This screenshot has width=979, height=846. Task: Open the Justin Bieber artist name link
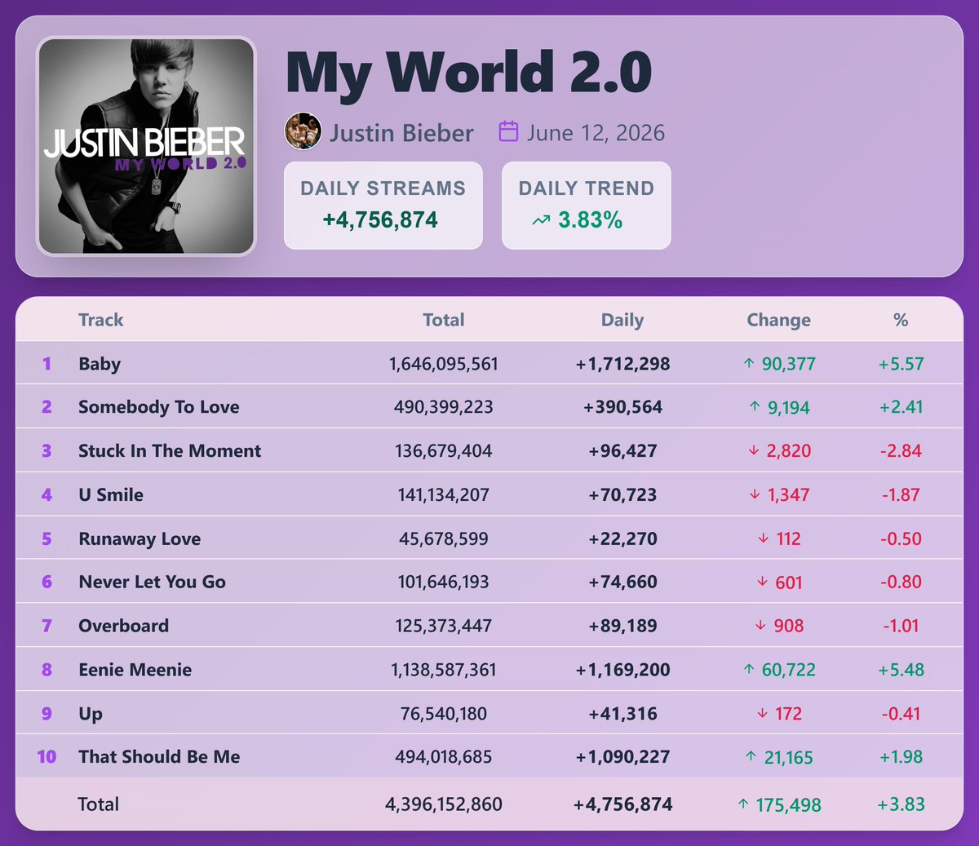click(401, 133)
